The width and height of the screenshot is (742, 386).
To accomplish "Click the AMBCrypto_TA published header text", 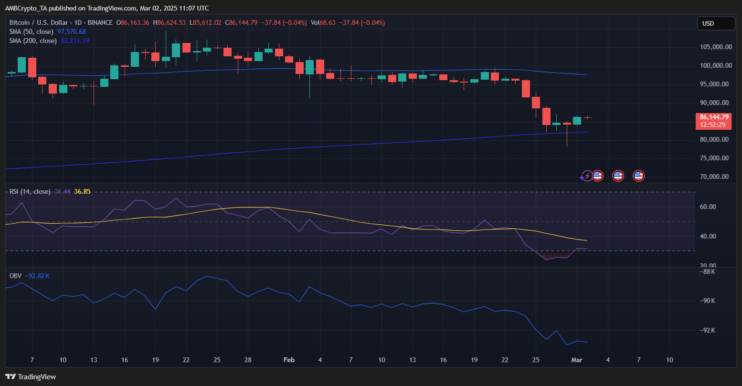I will click(106, 8).
